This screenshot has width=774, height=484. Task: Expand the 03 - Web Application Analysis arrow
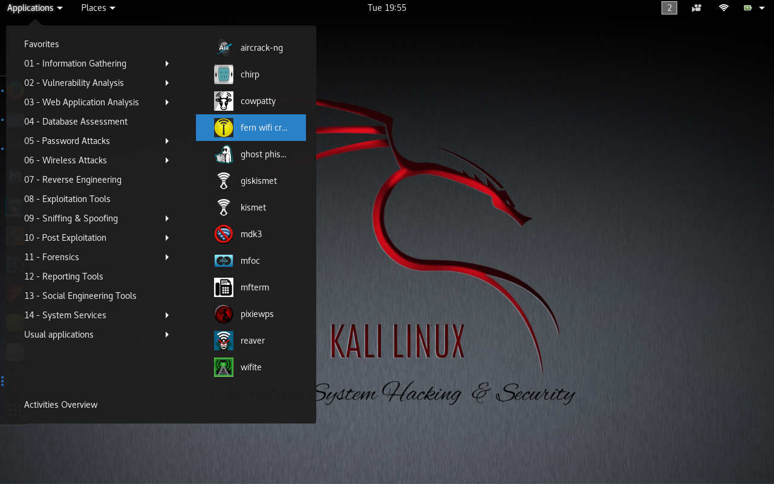click(x=167, y=102)
